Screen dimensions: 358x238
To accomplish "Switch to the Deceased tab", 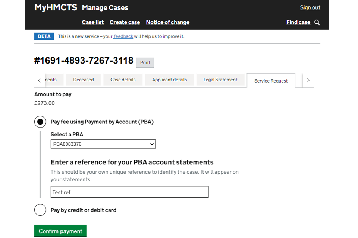I will coord(84,80).
